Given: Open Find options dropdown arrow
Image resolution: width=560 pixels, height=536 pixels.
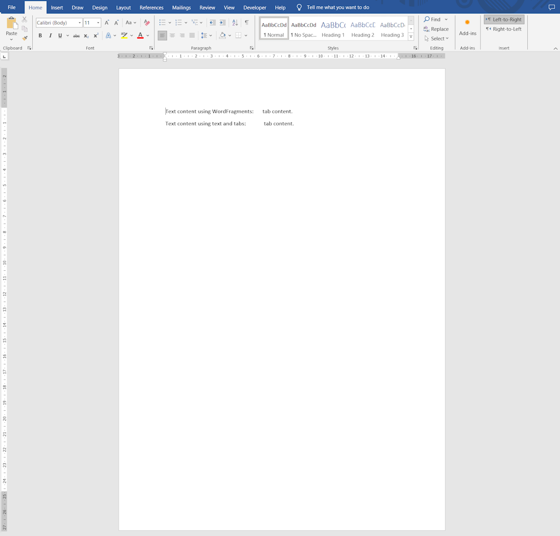Looking at the screenshot, I should [446, 19].
